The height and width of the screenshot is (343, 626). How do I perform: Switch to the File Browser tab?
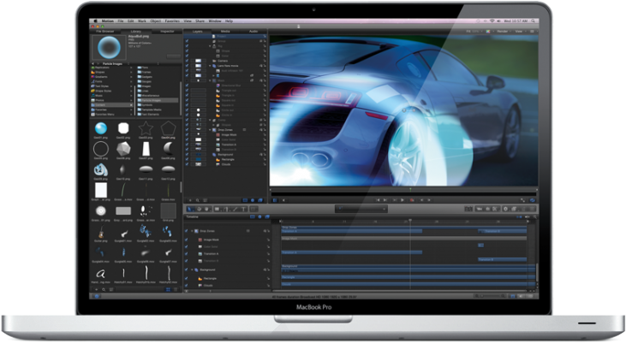pos(104,31)
